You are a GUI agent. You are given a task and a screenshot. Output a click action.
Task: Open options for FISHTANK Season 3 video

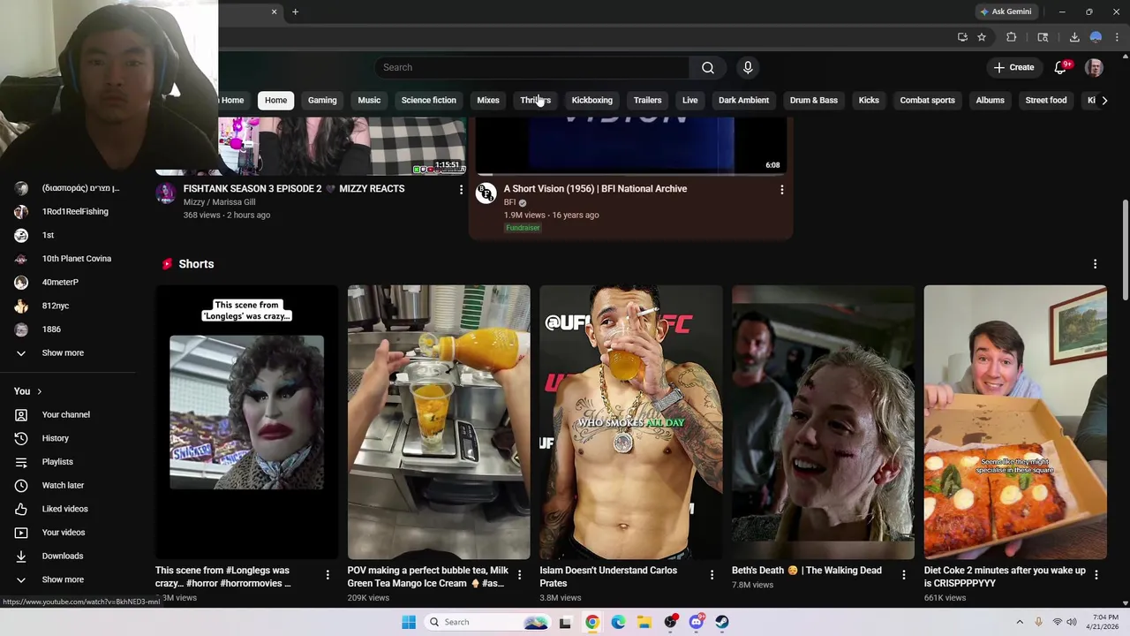461,189
